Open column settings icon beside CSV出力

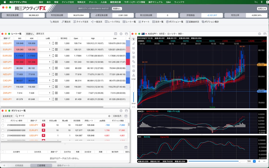pos(126,116)
